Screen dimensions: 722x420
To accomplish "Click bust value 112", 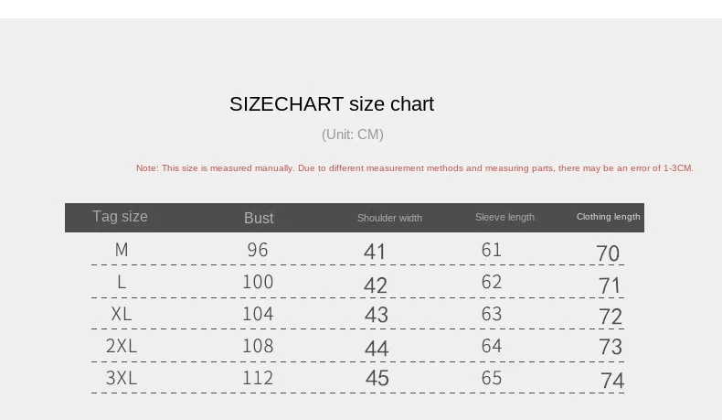I will click(x=258, y=378).
